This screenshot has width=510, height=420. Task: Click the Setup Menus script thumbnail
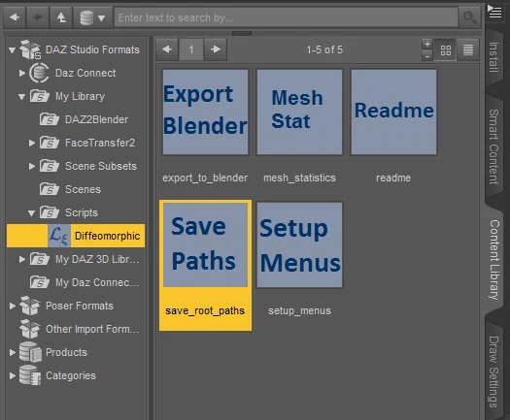click(x=299, y=244)
